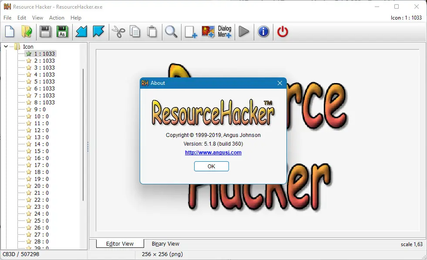Click Version: 5.1.8 (build 360) text

click(213, 143)
